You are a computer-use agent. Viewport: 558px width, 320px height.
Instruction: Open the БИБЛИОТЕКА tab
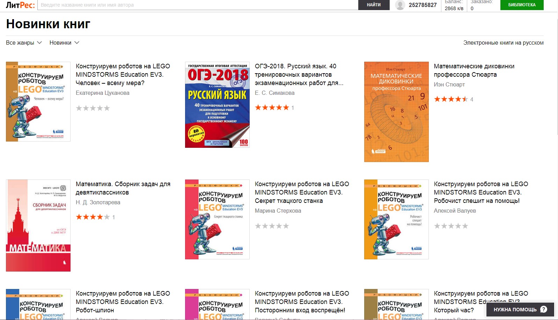pos(522,5)
